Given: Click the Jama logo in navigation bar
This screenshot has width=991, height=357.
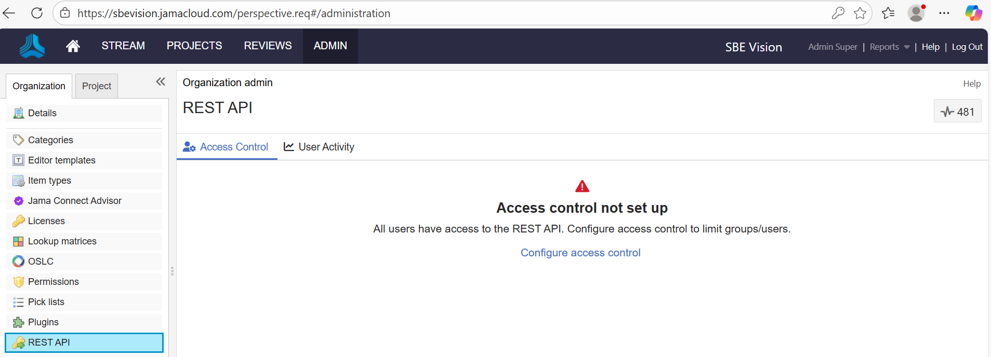Looking at the screenshot, I should pyautogui.click(x=32, y=46).
